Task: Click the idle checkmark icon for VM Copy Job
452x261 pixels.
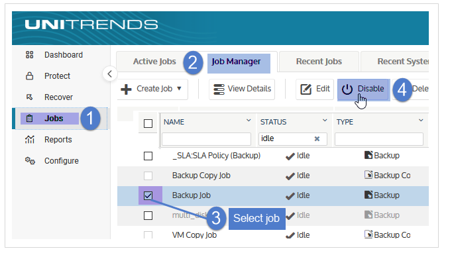Action: [290, 236]
